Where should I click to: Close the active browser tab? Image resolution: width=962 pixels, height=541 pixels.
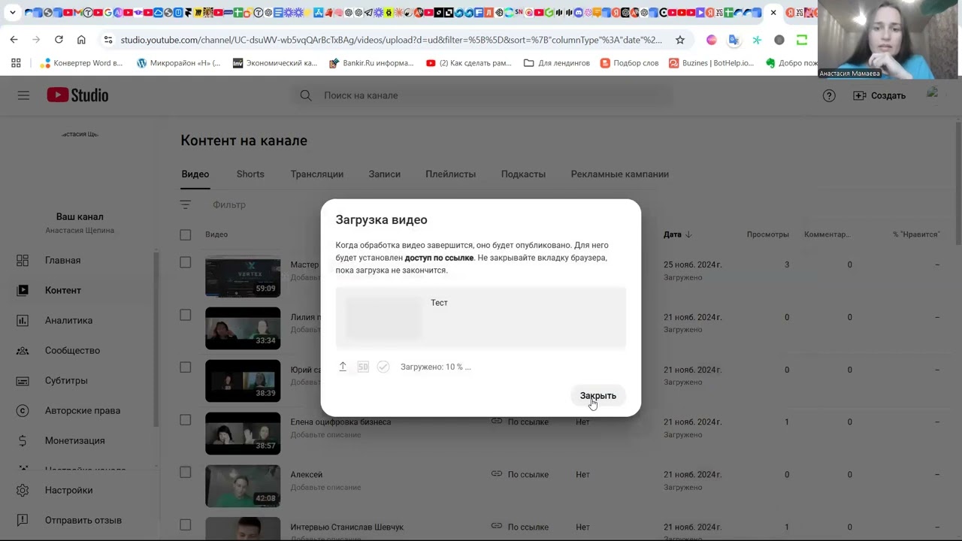[x=773, y=13]
